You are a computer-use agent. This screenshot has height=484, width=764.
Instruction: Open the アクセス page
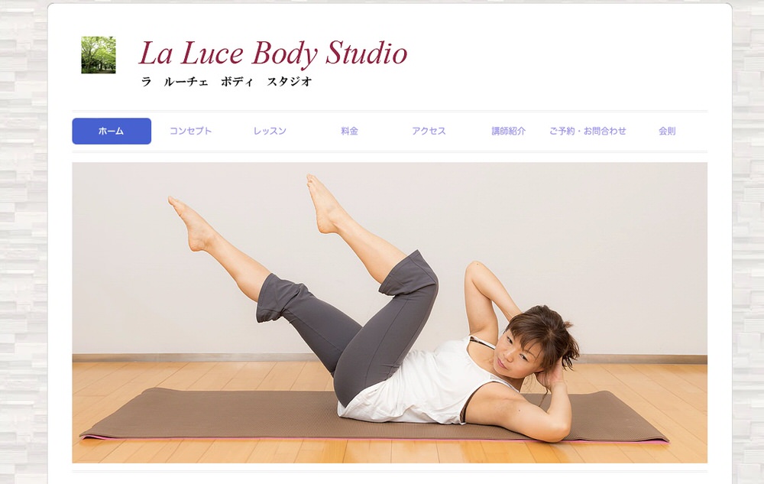tap(429, 131)
